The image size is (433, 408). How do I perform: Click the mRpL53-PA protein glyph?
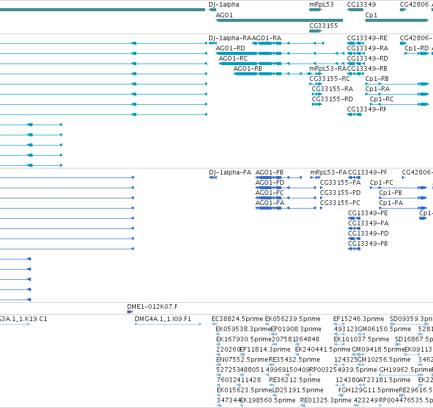(315, 178)
